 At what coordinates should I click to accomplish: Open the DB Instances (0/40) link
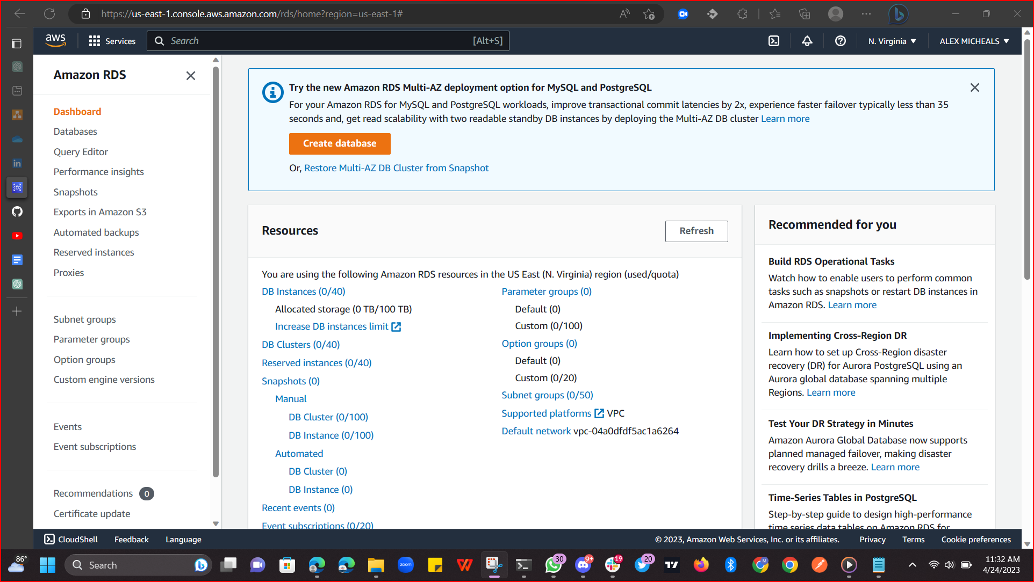coord(303,291)
